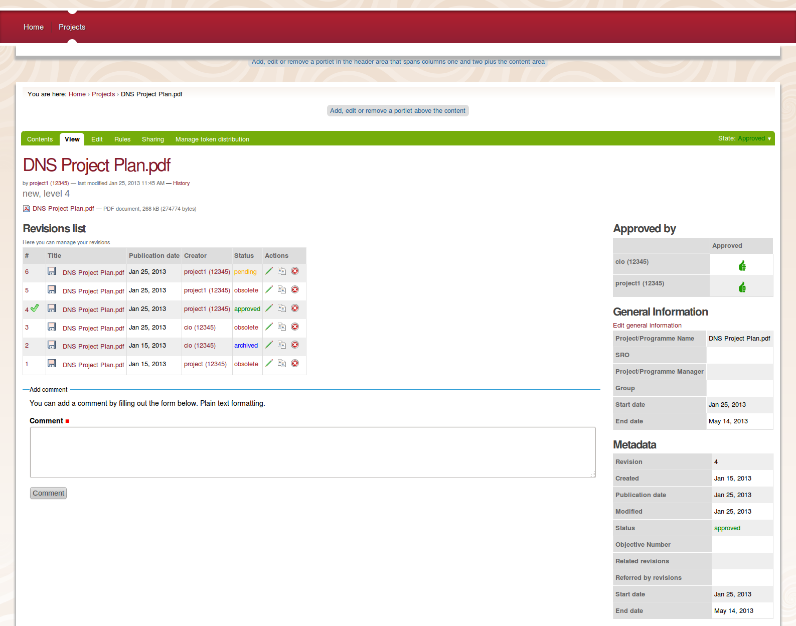Delete revision 1 with the red X icon
Screen dimensions: 796x626
(x=295, y=363)
